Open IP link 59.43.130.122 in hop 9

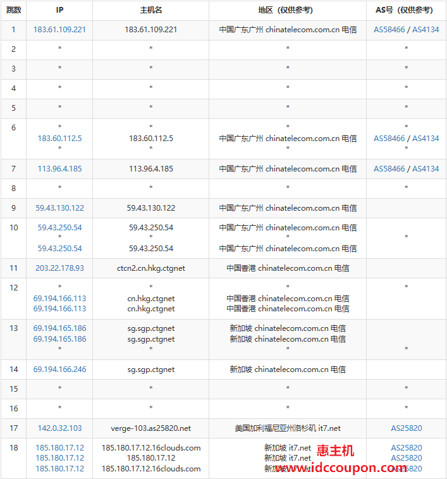[x=59, y=208]
